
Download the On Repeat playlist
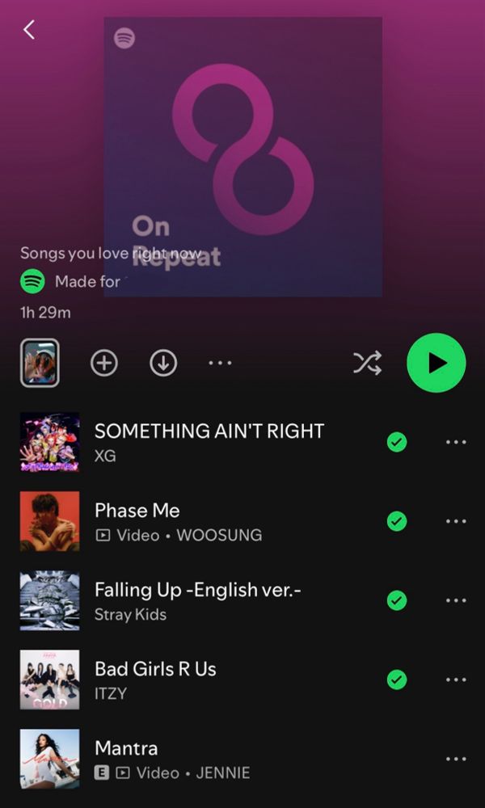[163, 363]
